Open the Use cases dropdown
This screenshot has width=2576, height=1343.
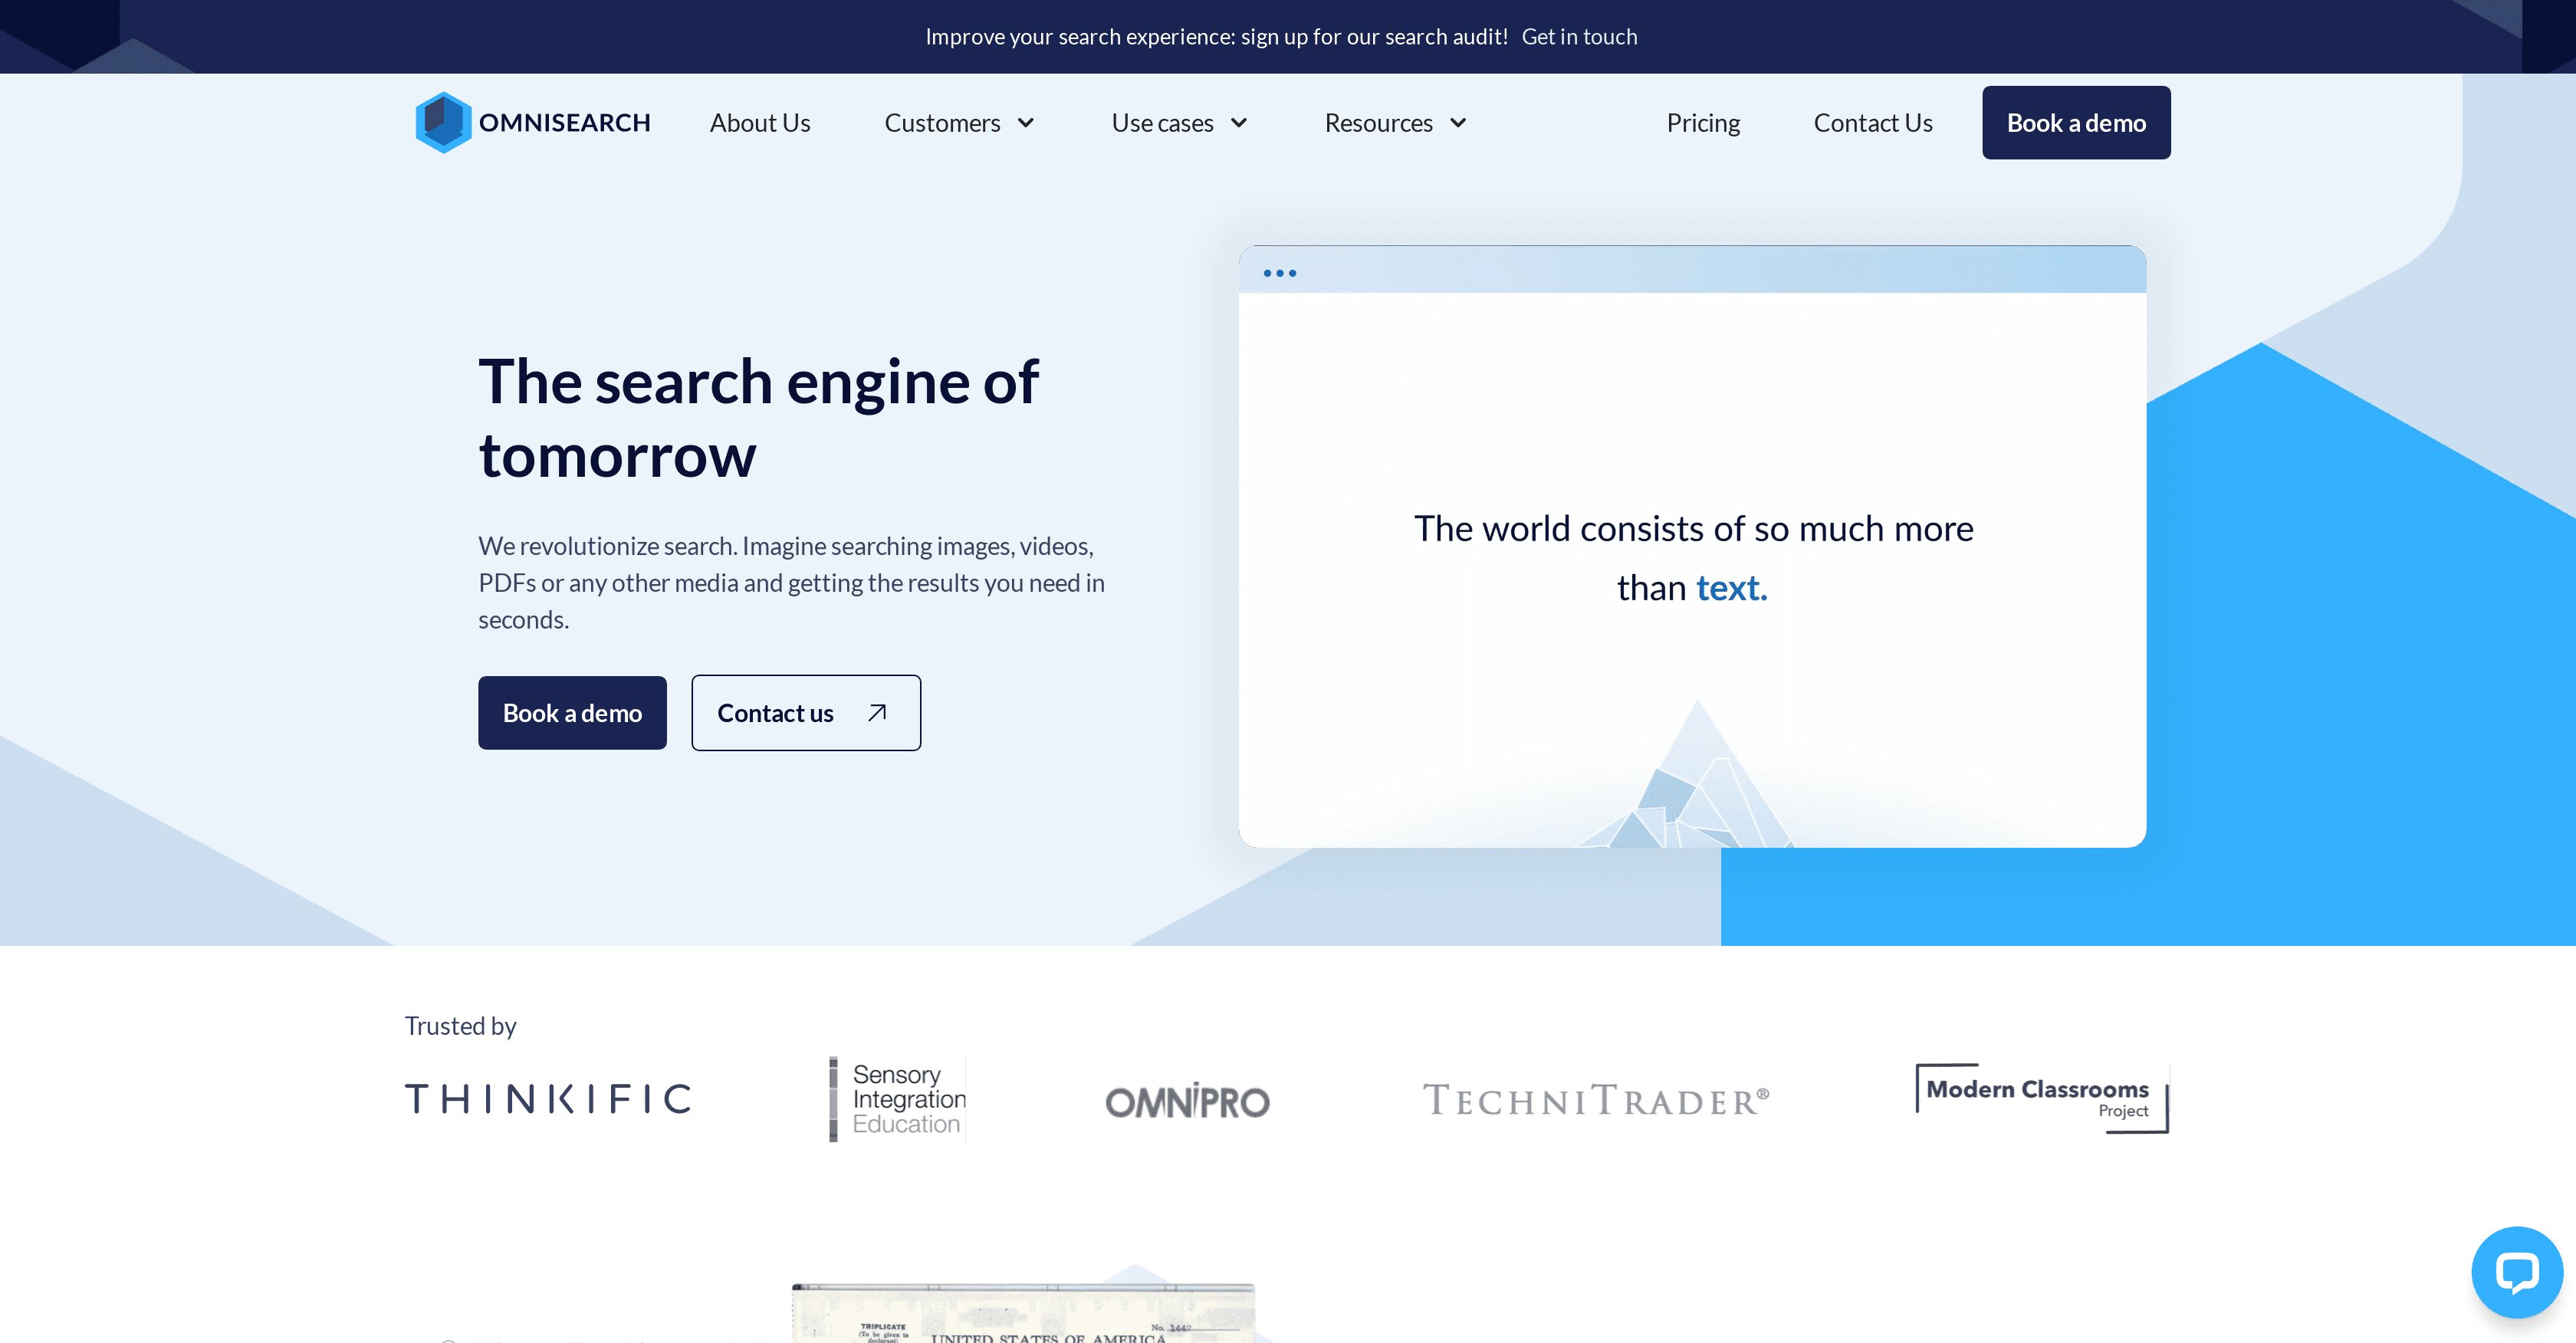coord(1179,122)
